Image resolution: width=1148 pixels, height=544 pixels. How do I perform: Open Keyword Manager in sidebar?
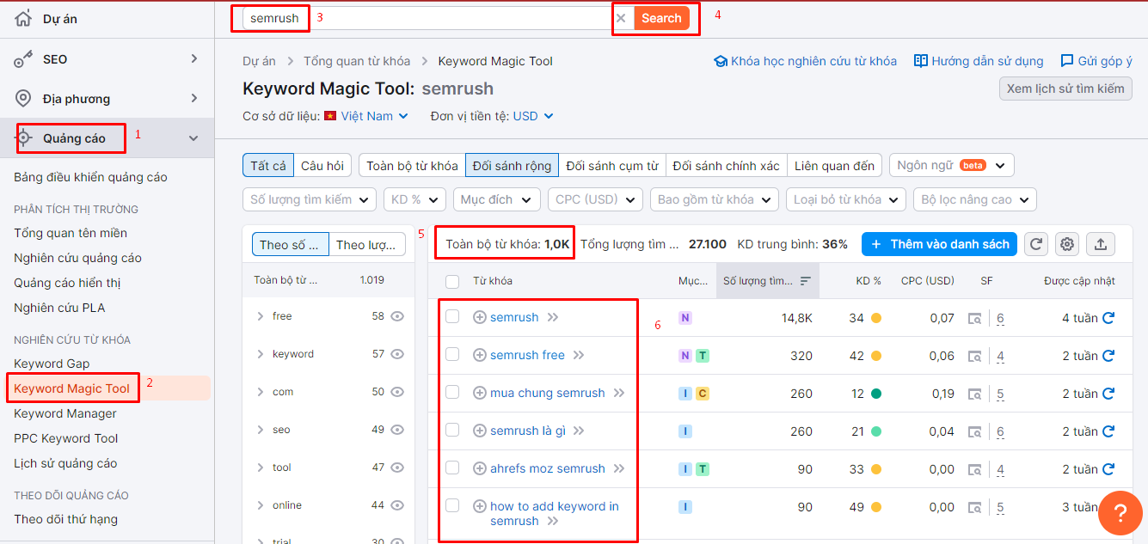click(x=65, y=413)
